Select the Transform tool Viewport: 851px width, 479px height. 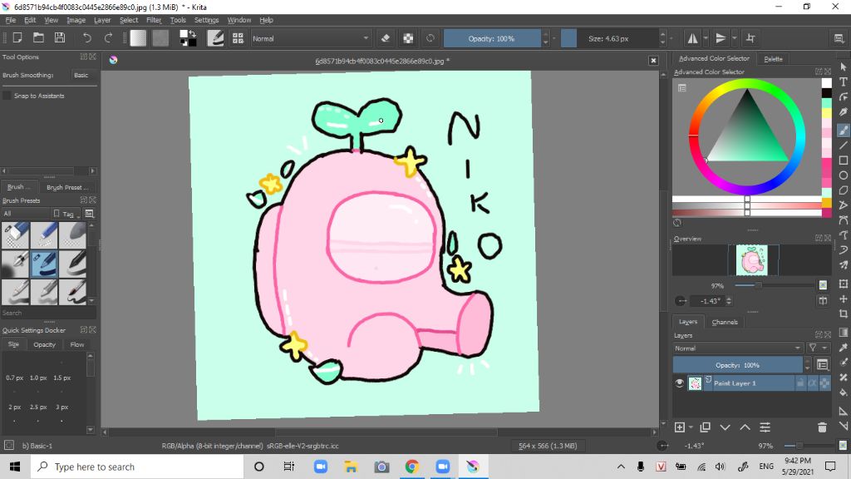(x=843, y=284)
